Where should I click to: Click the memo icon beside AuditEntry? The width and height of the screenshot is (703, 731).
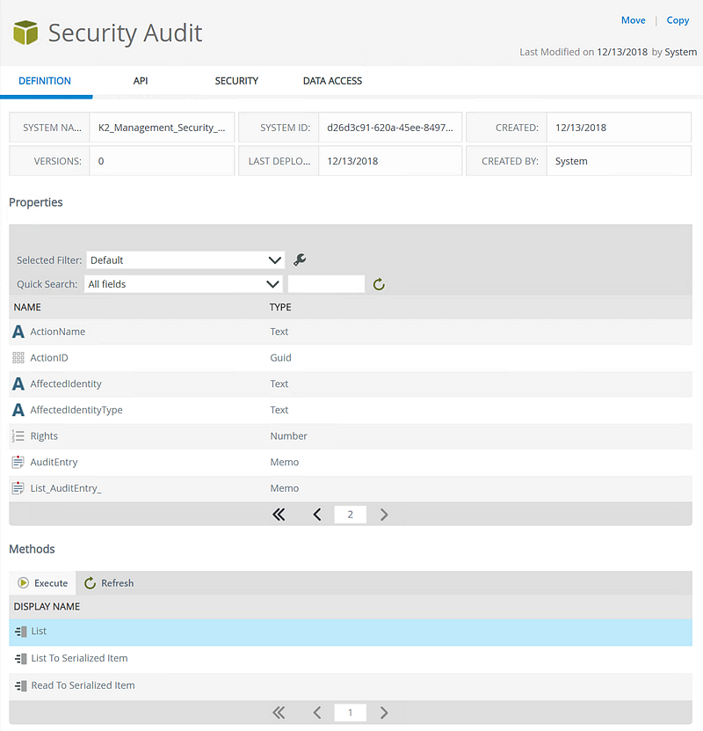point(18,462)
